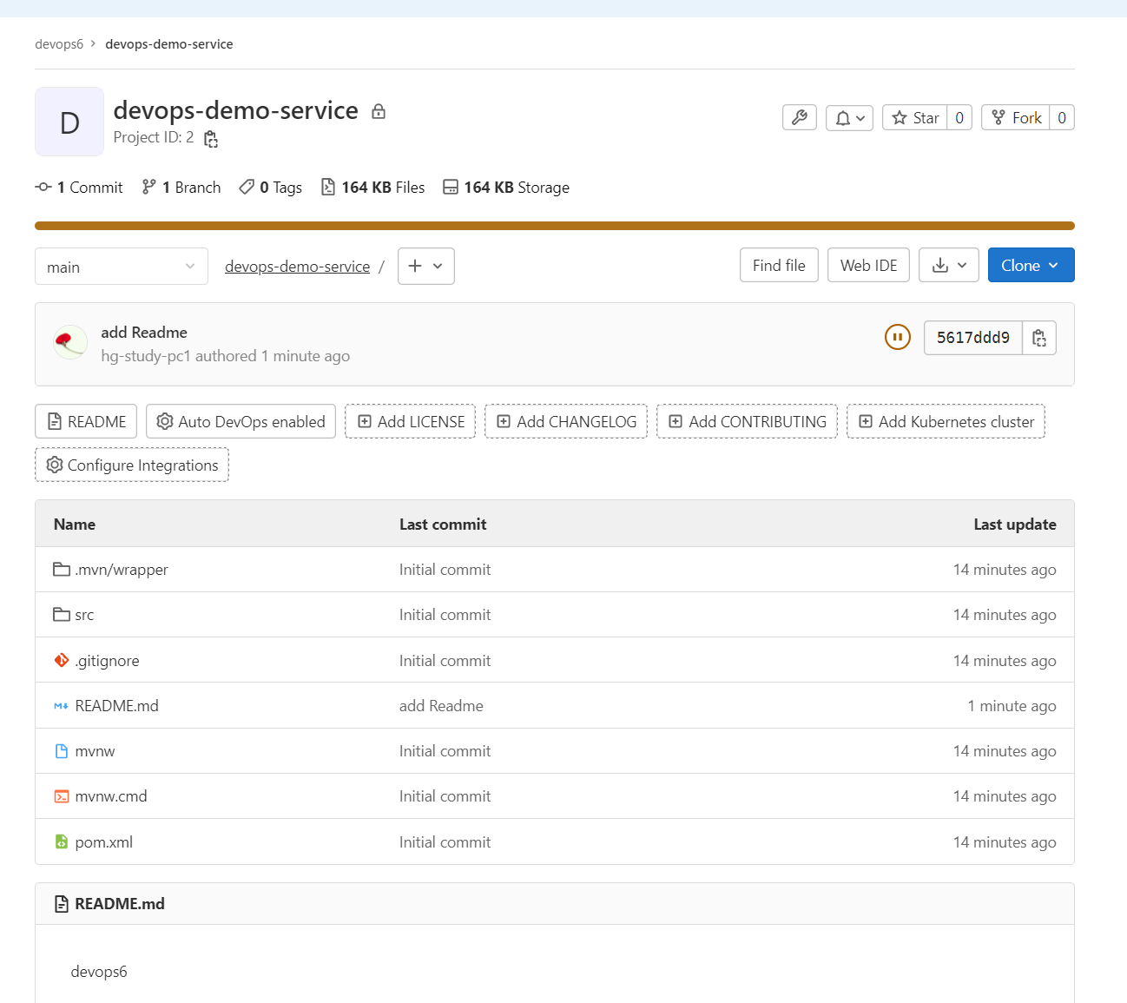Open the wrench settings button

pyautogui.click(x=800, y=117)
